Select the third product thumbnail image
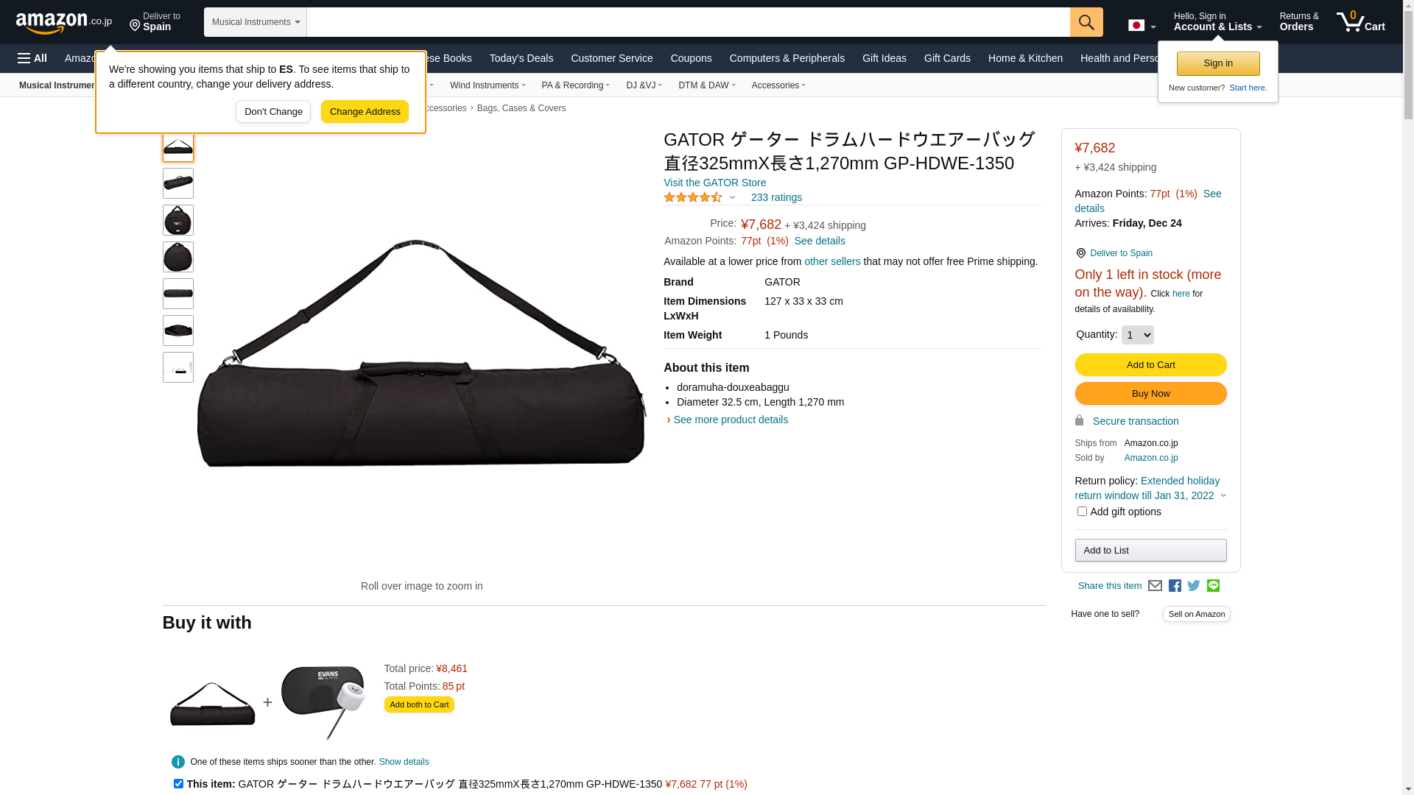 (178, 220)
